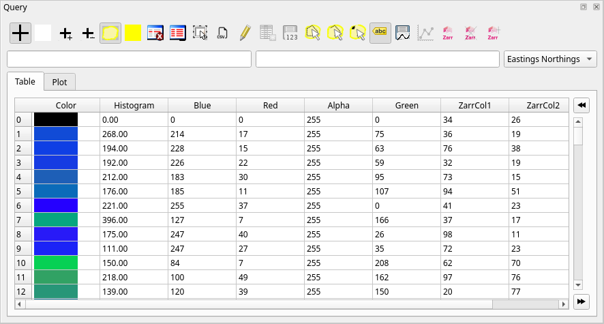
Task: Click the Zarr icon with plus sign
Action: point(493,33)
